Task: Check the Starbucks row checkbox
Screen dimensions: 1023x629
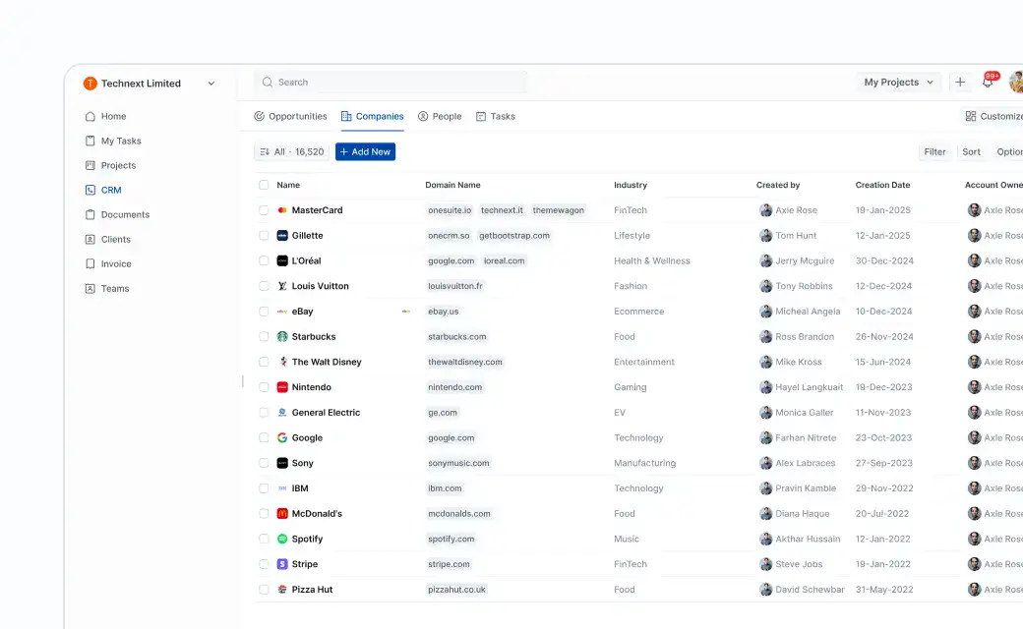Action: tap(264, 337)
